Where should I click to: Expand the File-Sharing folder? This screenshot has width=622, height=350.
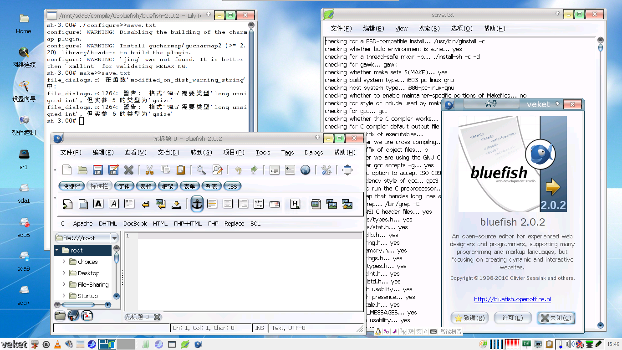[64, 284]
